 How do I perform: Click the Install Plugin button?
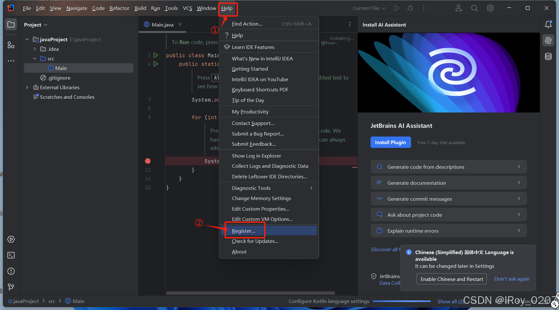tap(390, 142)
